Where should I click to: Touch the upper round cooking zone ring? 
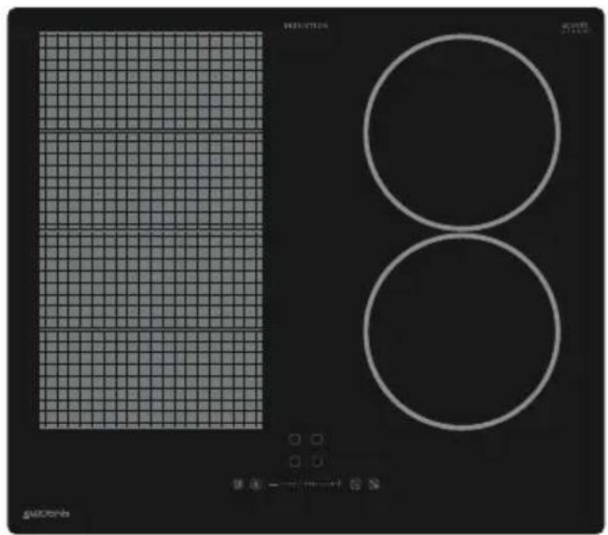pos(461,133)
